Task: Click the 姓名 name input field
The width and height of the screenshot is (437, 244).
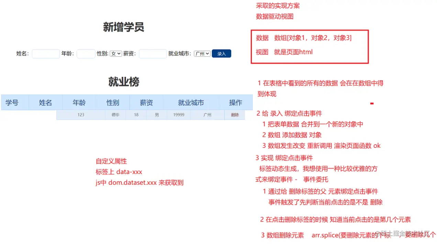Action: (46, 54)
